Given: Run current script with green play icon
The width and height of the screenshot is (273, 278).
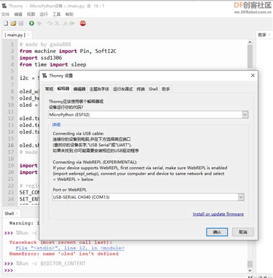Looking at the screenshot, I should coord(32,23).
